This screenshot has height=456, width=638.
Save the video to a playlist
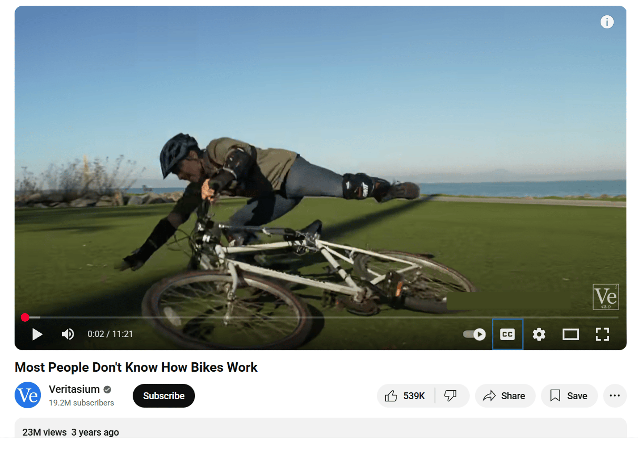click(569, 396)
